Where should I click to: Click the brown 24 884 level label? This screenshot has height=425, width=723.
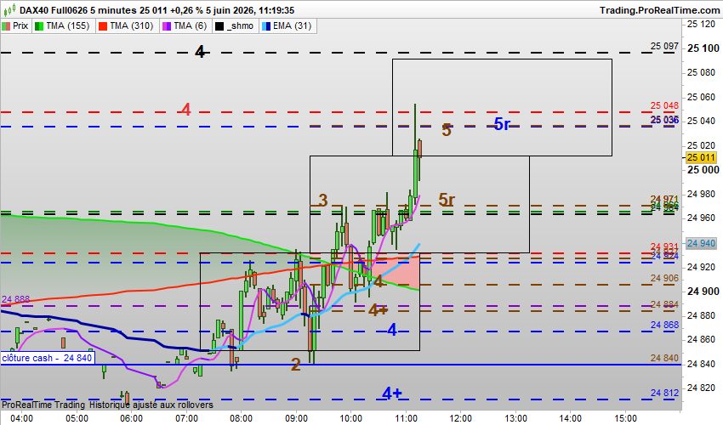point(664,304)
